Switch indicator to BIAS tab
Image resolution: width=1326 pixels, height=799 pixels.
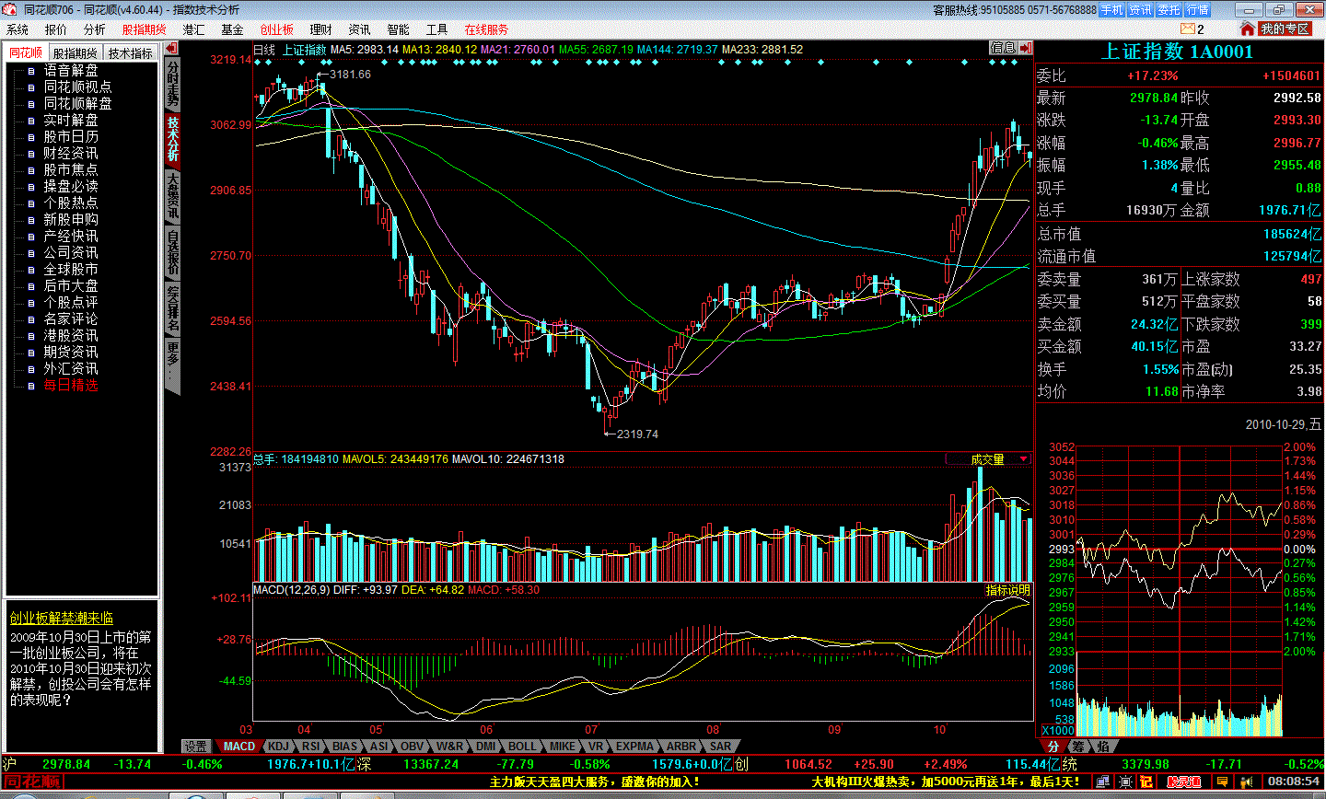tap(344, 747)
